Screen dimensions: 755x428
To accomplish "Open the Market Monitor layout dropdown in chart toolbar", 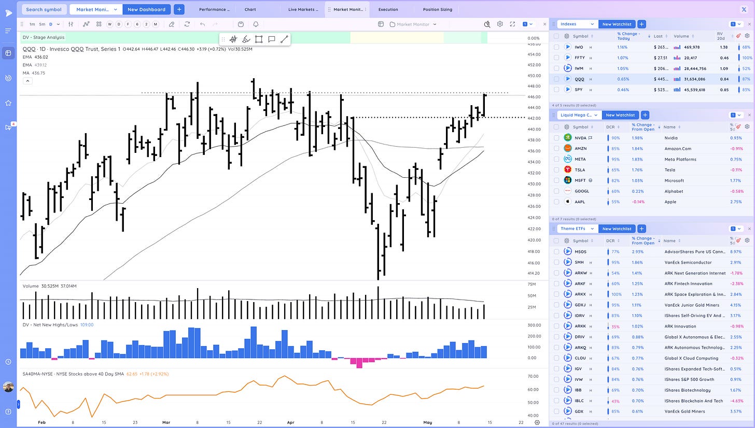I will (x=413, y=24).
